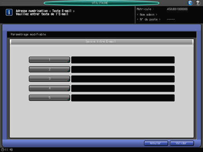The height and width of the screenshot is (152, 203).
Task: Click the serial number A50U001000000
Action: pyautogui.click(x=177, y=9)
